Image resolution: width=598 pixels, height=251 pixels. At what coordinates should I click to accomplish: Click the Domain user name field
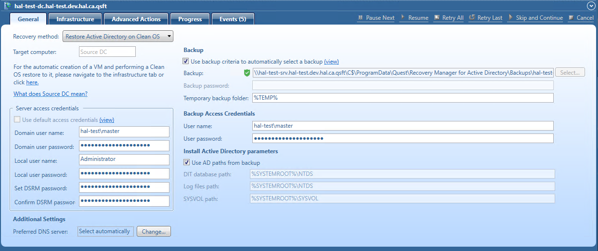[124, 132]
